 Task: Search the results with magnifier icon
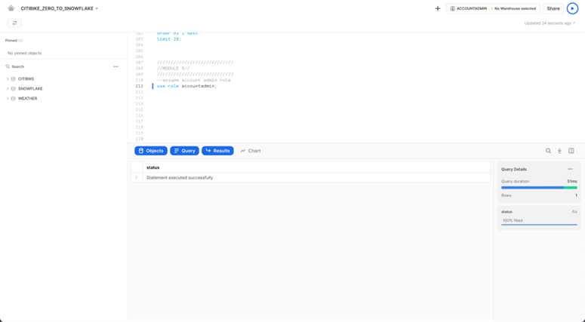tap(548, 151)
